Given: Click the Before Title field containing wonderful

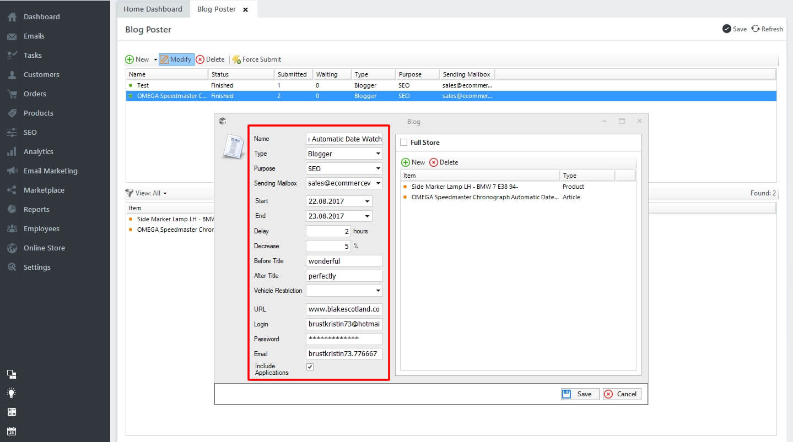Looking at the screenshot, I should point(344,261).
